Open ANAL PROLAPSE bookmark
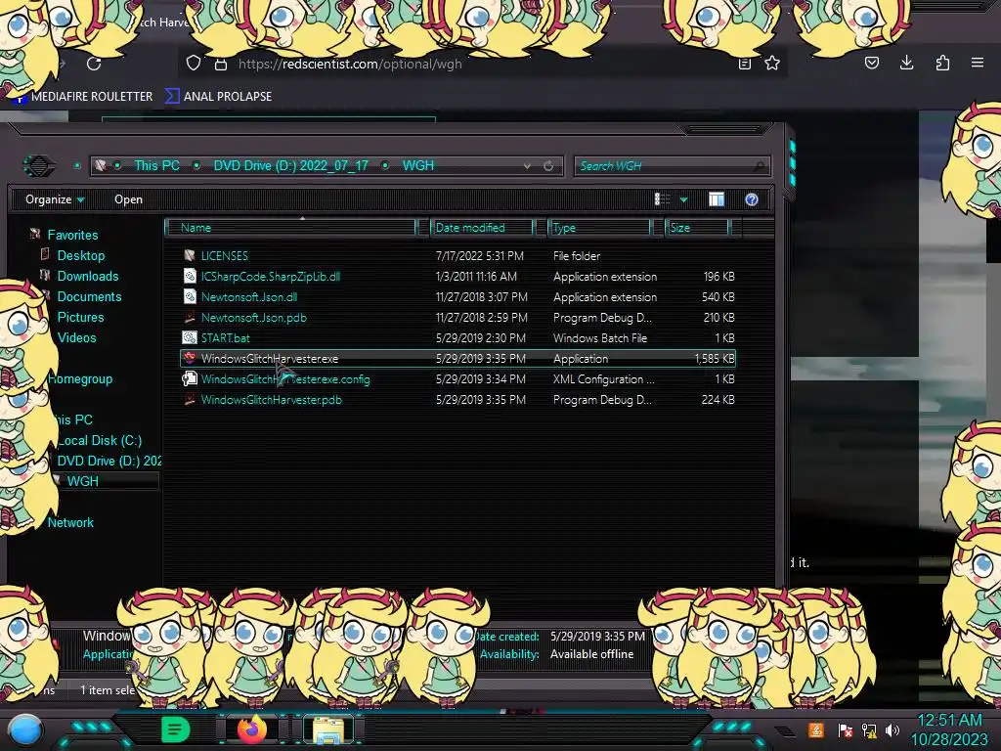The image size is (1001, 751). 219,97
